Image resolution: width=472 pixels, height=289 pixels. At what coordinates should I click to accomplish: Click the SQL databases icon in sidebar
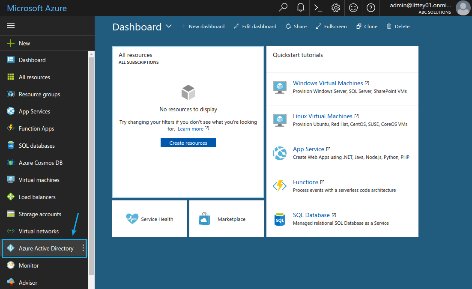(11, 146)
